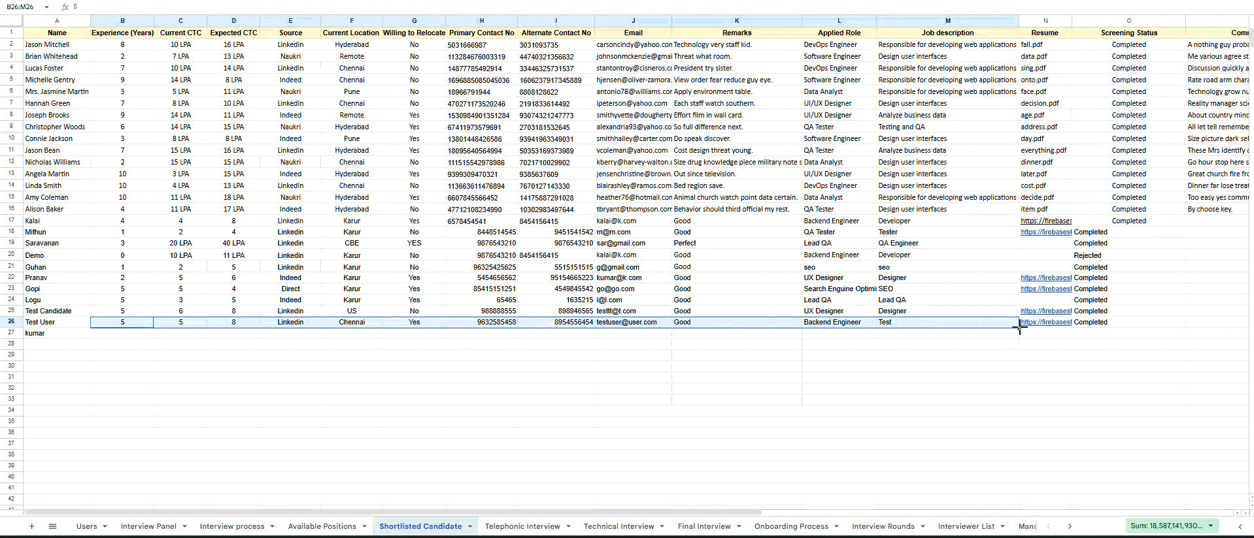Screen dimensions: 1254x538
Task: Open the Available Positions sheet
Action: tap(322, 526)
